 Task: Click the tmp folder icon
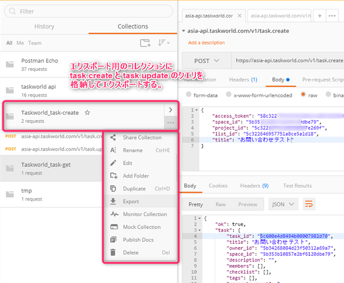pyautogui.click(x=10, y=194)
